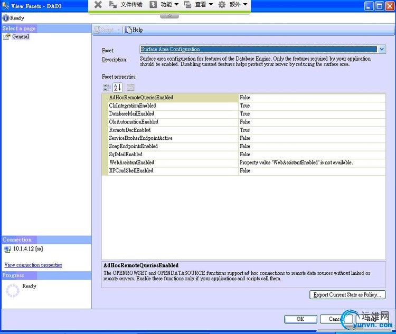This screenshot has height=334, width=396.
Task: Click the DatabaseMailEnabled True value
Action: click(x=245, y=114)
